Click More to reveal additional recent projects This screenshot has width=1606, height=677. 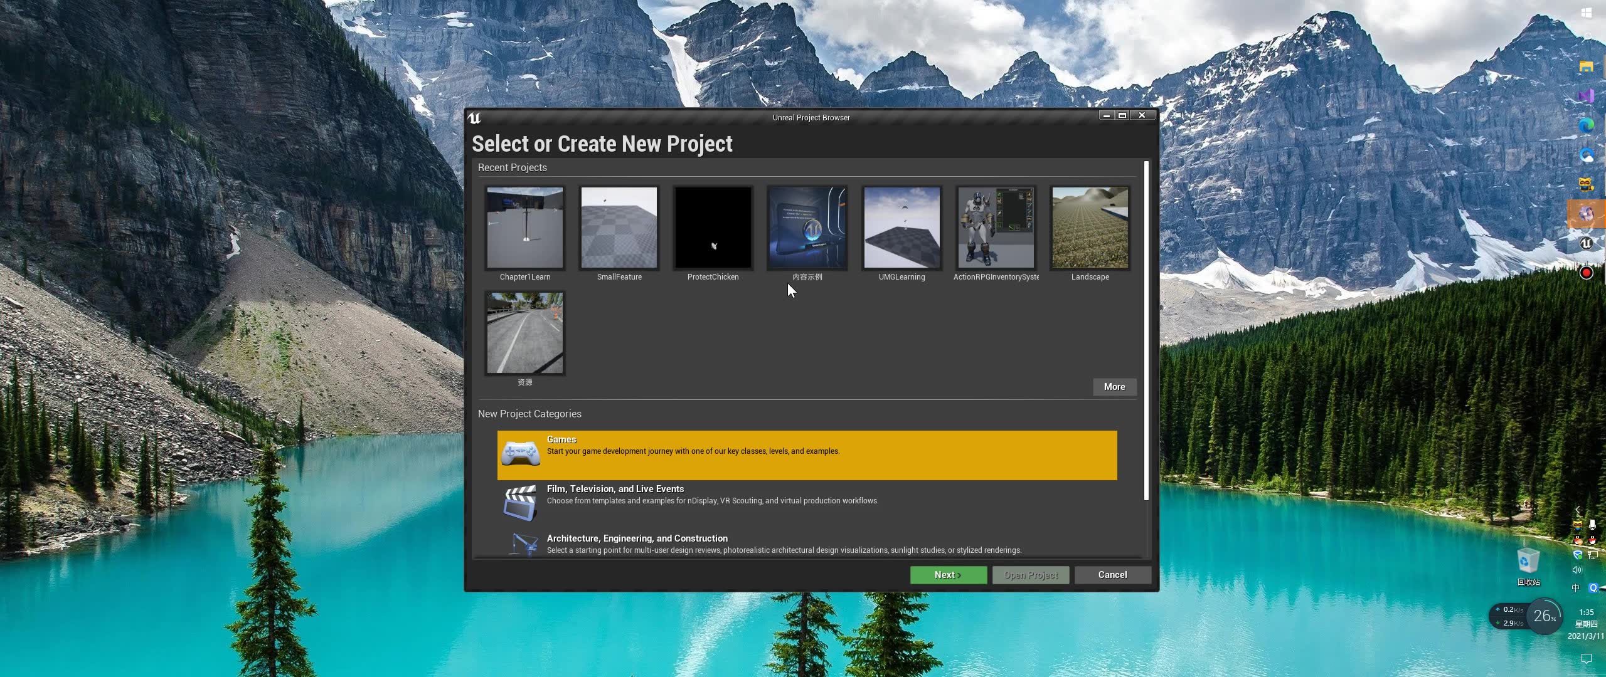1114,387
